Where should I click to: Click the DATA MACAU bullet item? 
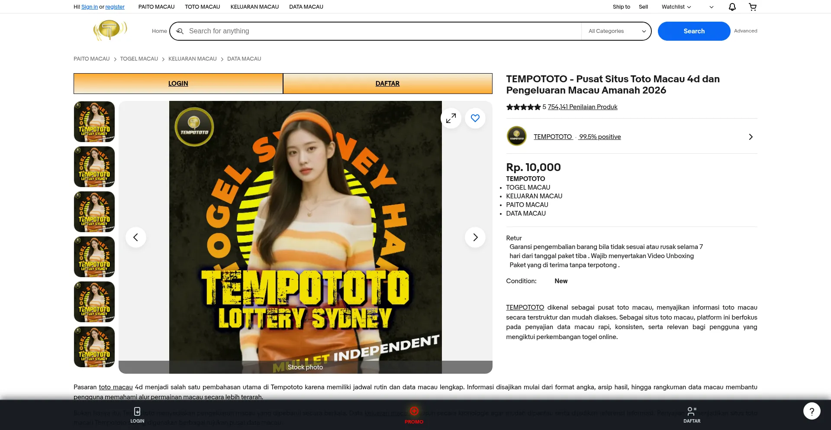pos(526,213)
